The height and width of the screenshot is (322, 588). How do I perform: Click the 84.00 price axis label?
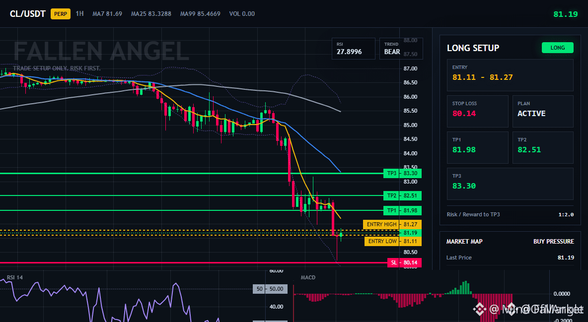point(410,153)
